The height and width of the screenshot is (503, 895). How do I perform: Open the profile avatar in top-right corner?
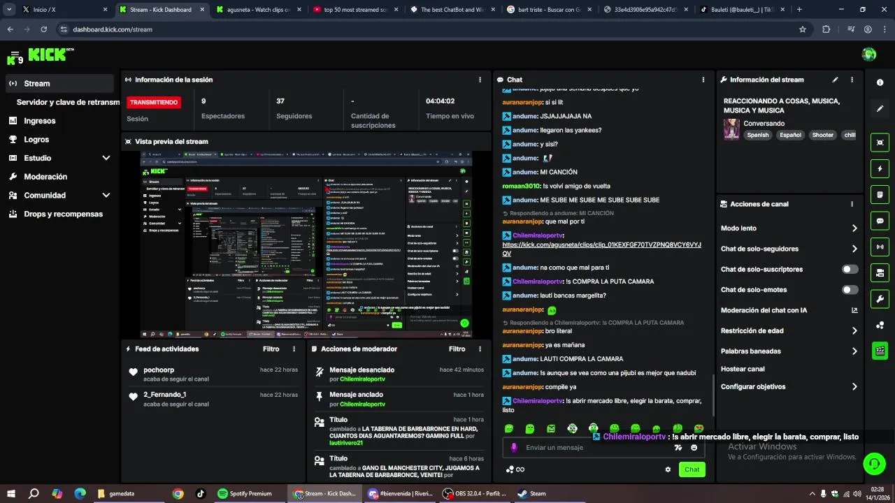[x=869, y=54]
